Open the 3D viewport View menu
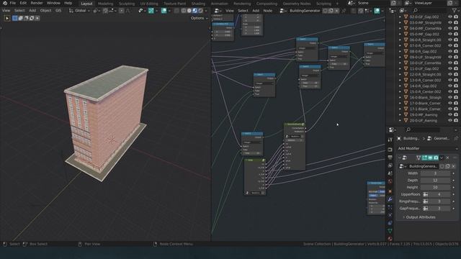 pyautogui.click(x=6, y=10)
